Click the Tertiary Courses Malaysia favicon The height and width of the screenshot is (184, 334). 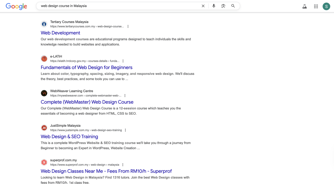(x=44, y=24)
